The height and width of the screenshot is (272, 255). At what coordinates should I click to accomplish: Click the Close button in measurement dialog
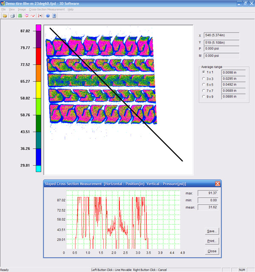[212, 251]
